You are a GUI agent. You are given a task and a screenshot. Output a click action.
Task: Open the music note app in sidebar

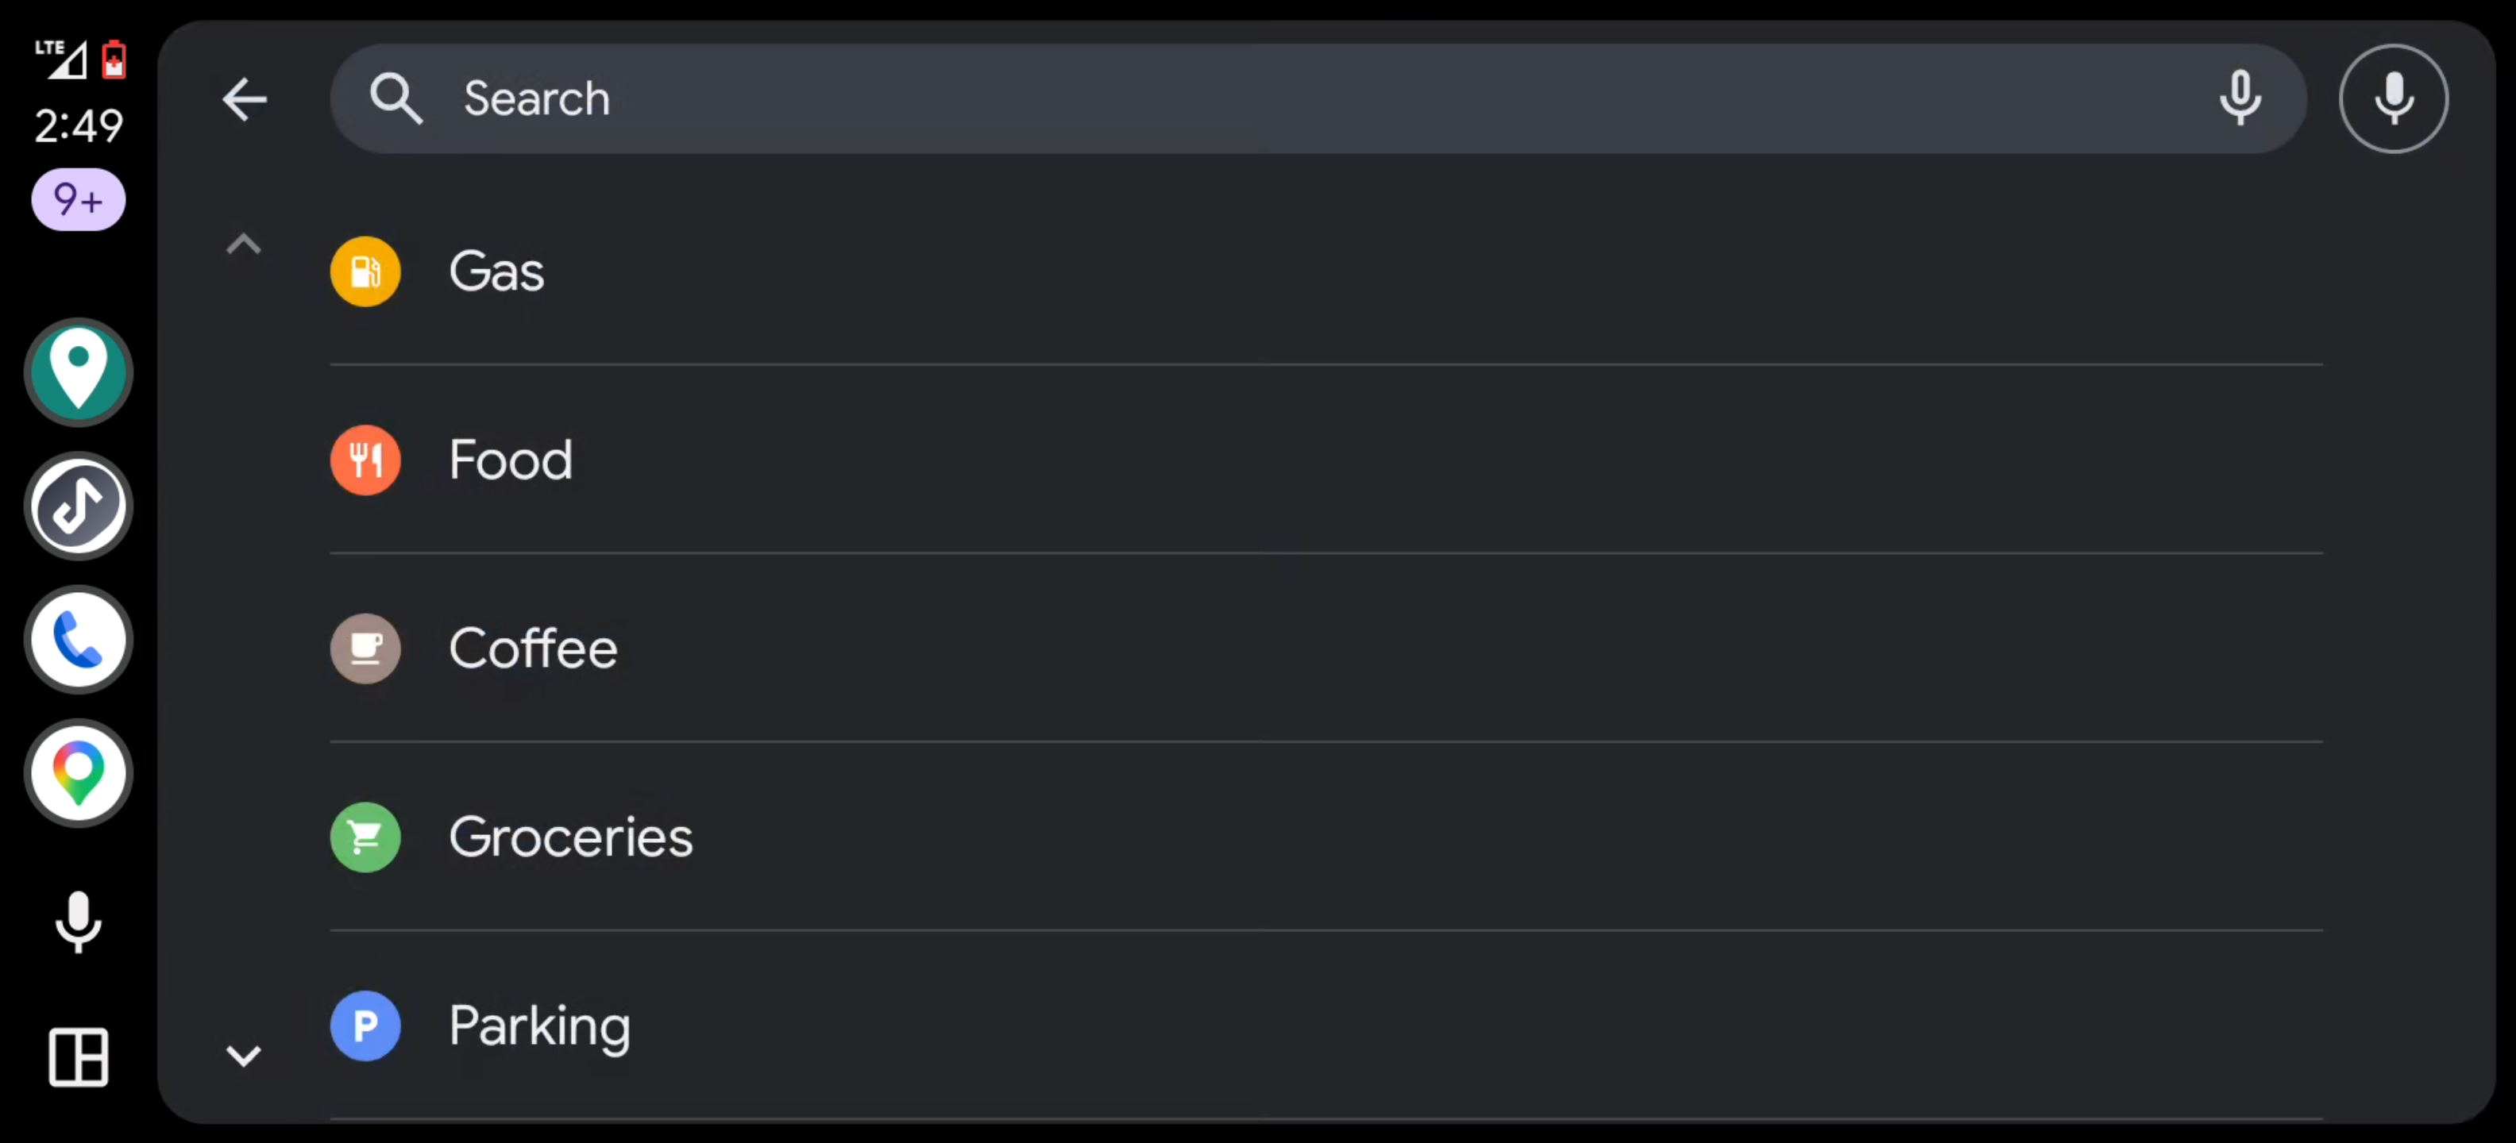(78, 506)
